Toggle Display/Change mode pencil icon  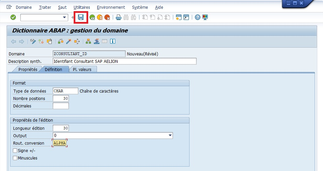(33, 42)
